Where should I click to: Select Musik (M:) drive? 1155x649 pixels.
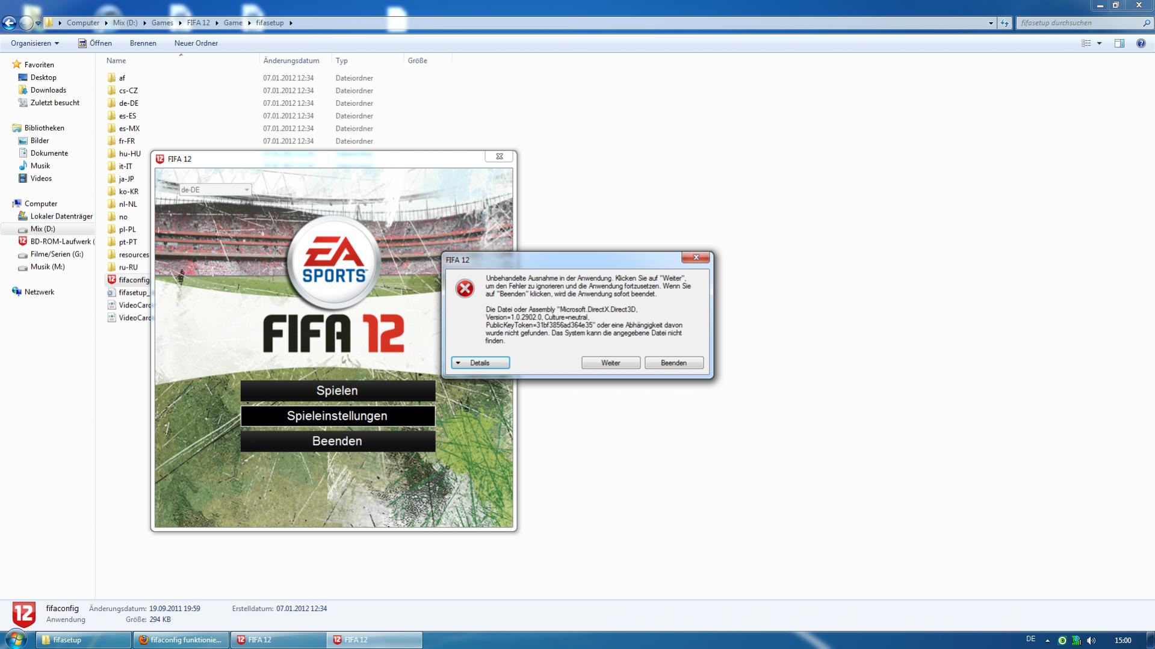[x=48, y=266]
